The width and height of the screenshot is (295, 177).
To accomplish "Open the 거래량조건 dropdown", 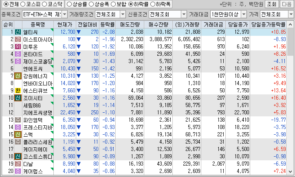I will (x=123, y=14).
